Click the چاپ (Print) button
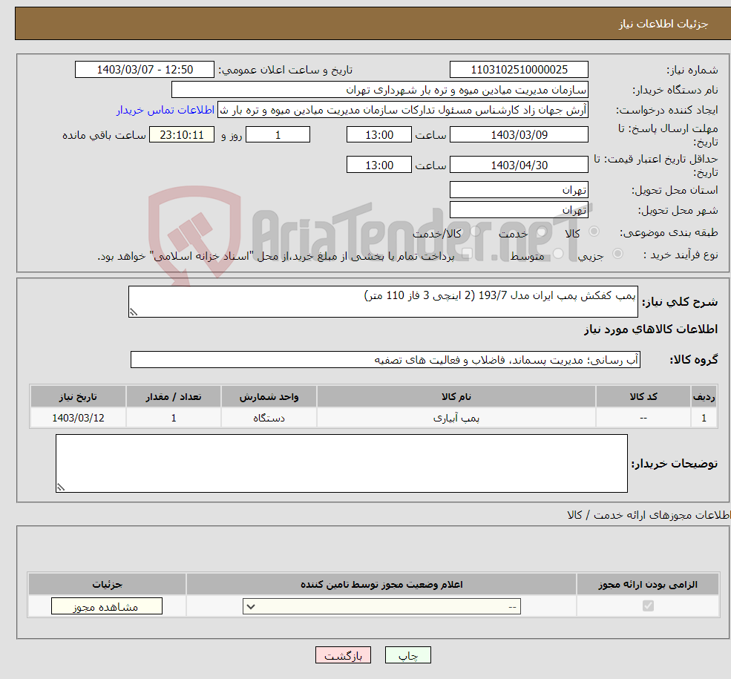 [407, 655]
